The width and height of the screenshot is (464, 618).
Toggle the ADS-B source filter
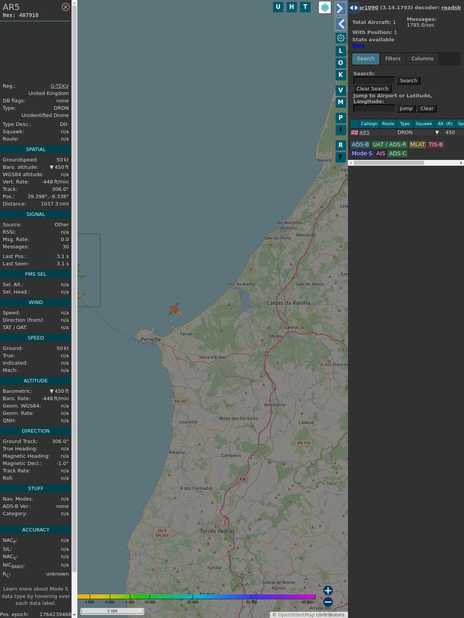click(x=360, y=144)
